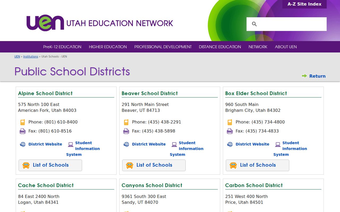Open Box Elder Student Information System link
Image resolution: width=340 pixels, height=212 pixels.
coord(290,149)
